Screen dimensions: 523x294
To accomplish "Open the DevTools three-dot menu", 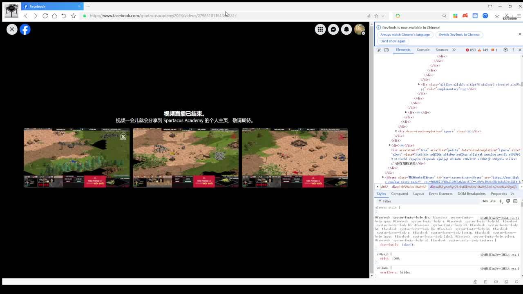I will point(513,50).
